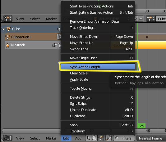Open NLA editor View menu

coord(20,138)
